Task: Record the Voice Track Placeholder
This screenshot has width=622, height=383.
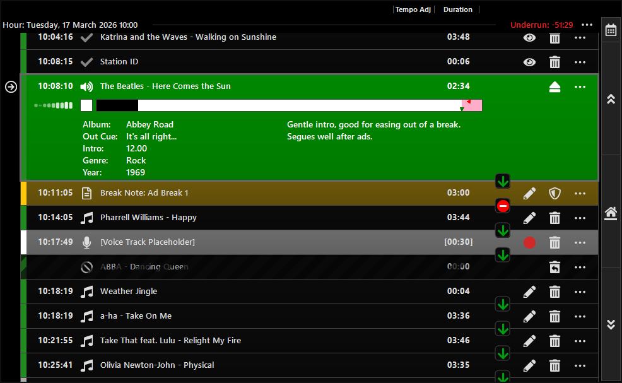Action: [x=529, y=242]
